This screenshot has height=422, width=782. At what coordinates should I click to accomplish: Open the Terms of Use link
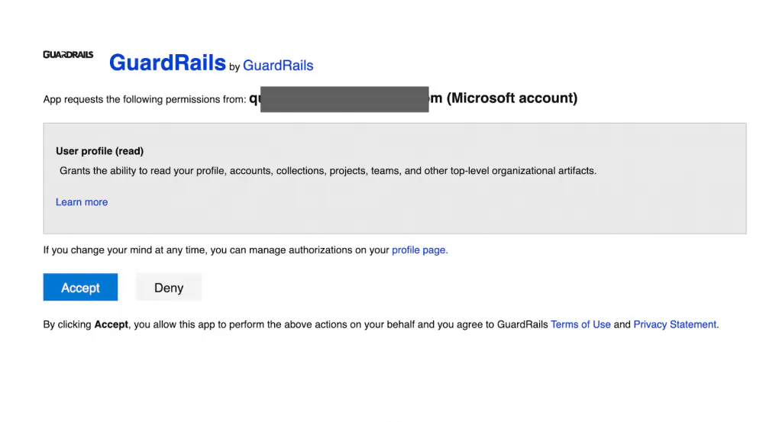coord(580,324)
